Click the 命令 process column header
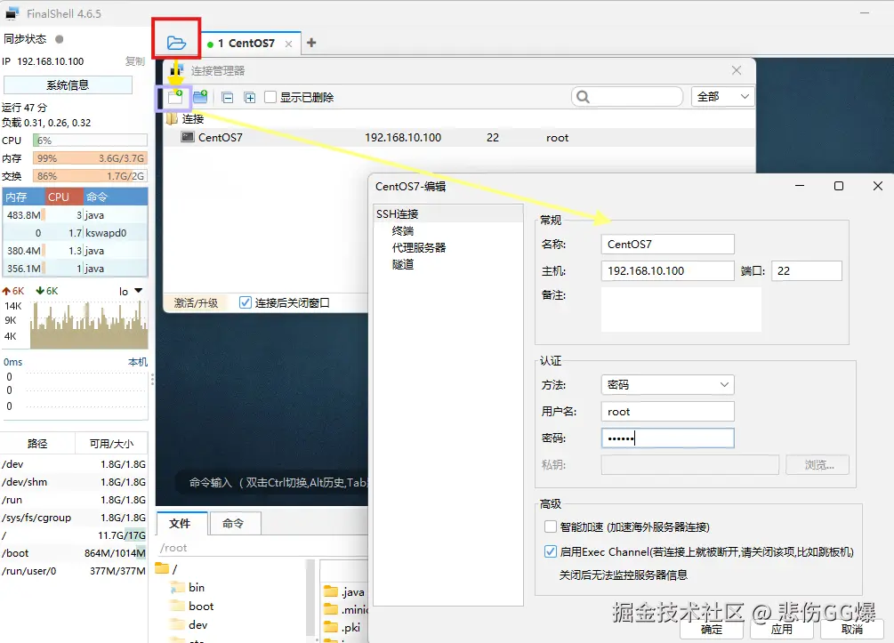This screenshot has width=894, height=643. pos(115,197)
